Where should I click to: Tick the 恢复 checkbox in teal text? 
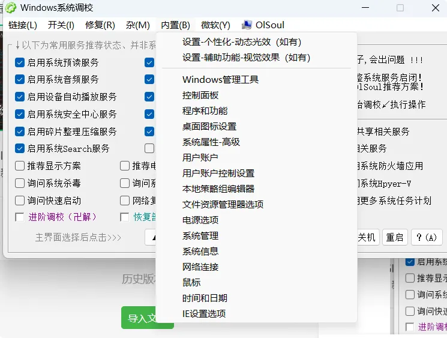pos(125,217)
